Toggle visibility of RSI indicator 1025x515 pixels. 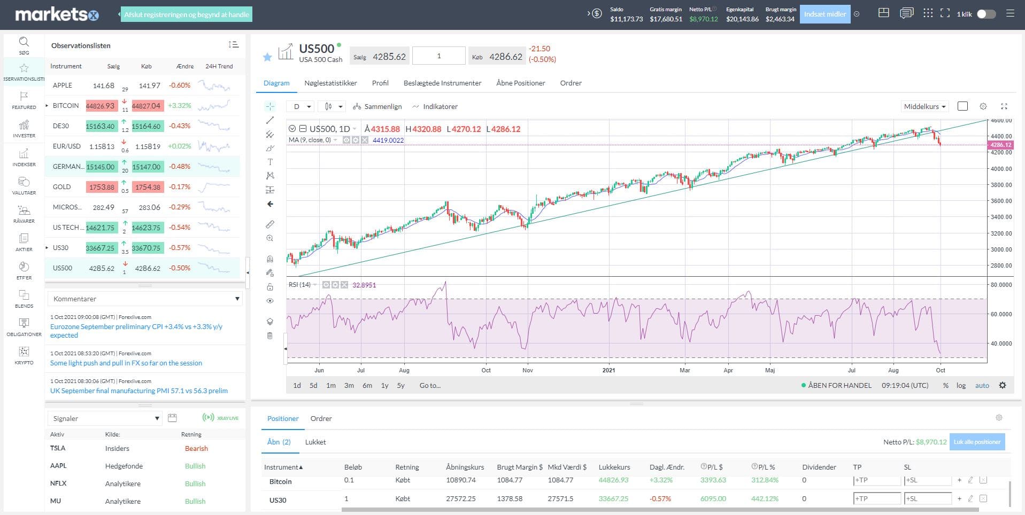[x=327, y=285]
